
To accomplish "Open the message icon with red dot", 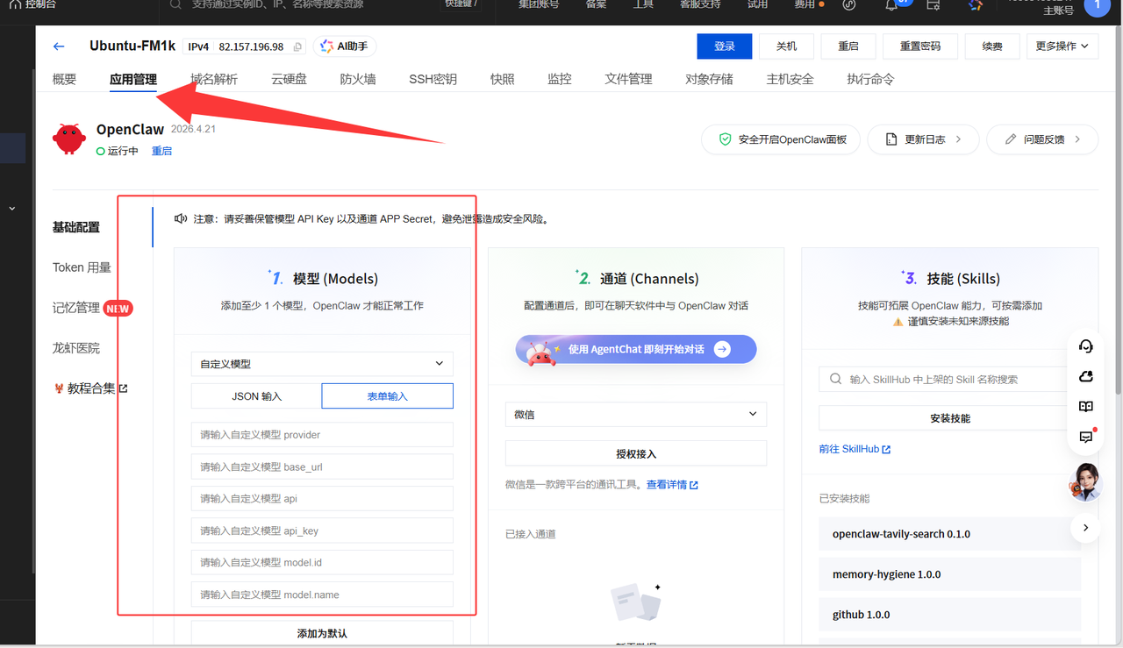I will [1086, 436].
